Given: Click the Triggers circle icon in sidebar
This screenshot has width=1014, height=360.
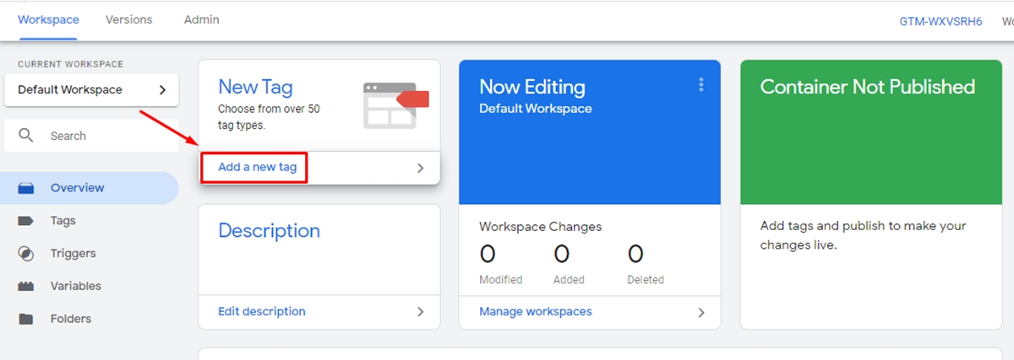Looking at the screenshot, I should (x=26, y=254).
